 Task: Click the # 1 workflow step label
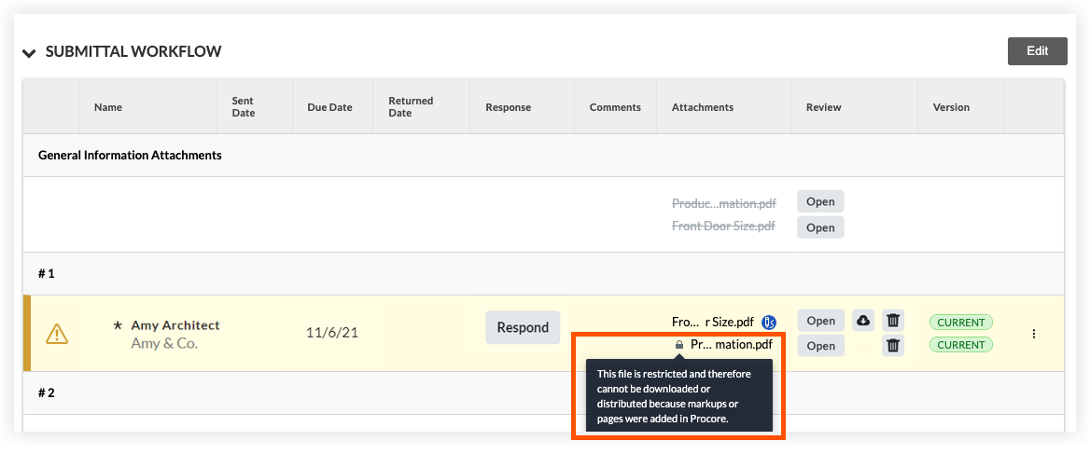[46, 273]
